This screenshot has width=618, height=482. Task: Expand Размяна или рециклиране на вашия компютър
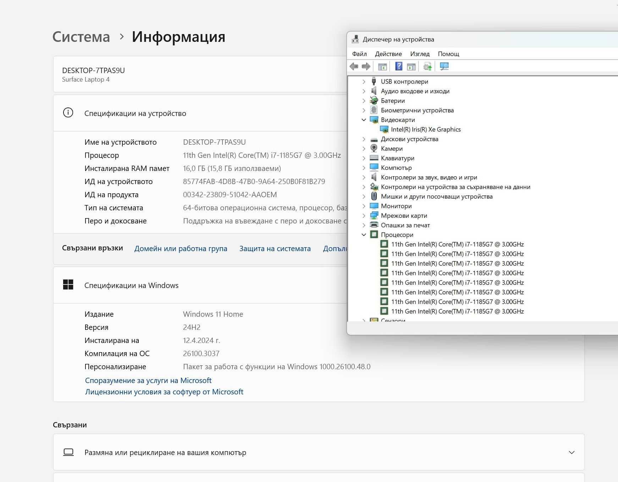(572, 452)
